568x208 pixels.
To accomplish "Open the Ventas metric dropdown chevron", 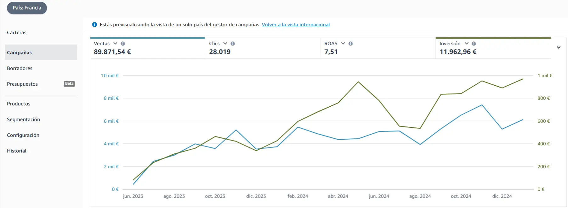I will 115,43.
